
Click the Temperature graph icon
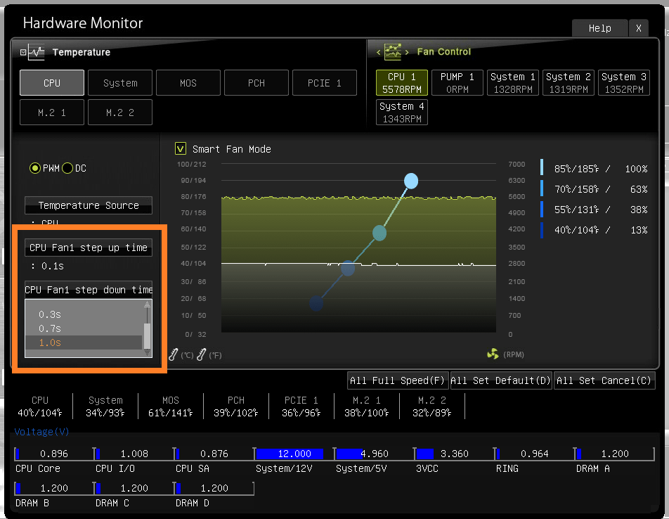[37, 52]
